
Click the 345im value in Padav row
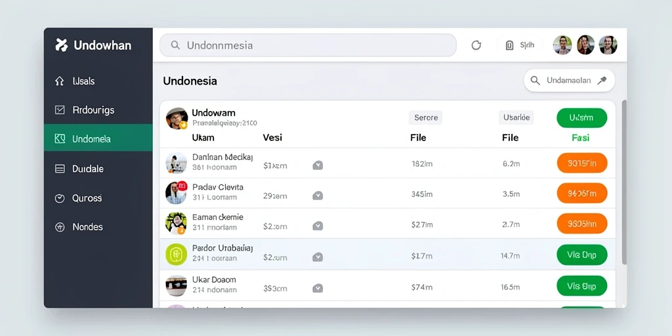click(x=422, y=194)
